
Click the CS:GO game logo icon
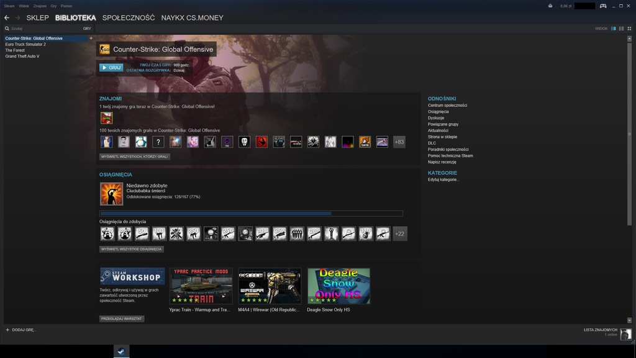point(104,49)
